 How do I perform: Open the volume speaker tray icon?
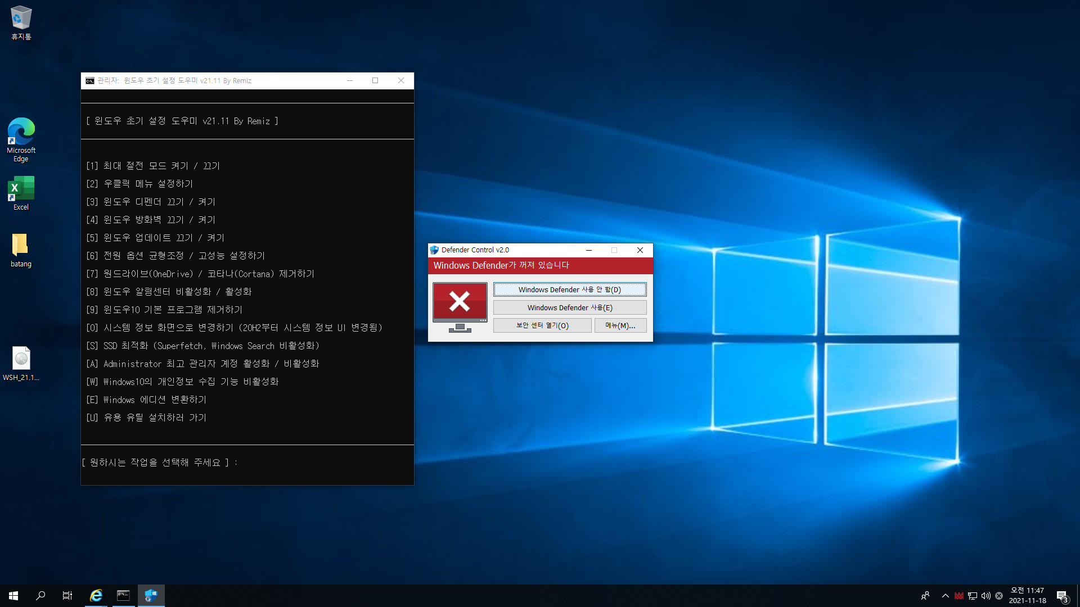(x=986, y=596)
